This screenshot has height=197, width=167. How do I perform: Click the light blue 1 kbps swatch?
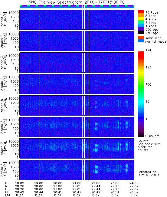click(141, 25)
